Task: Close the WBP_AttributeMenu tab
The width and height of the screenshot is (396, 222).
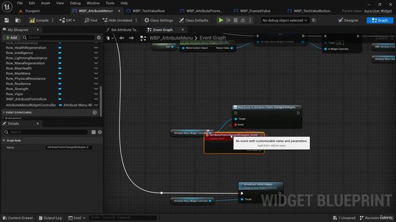Action: click(x=119, y=11)
